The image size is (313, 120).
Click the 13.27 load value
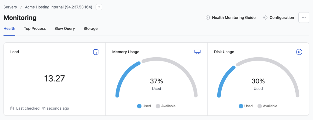click(x=54, y=78)
